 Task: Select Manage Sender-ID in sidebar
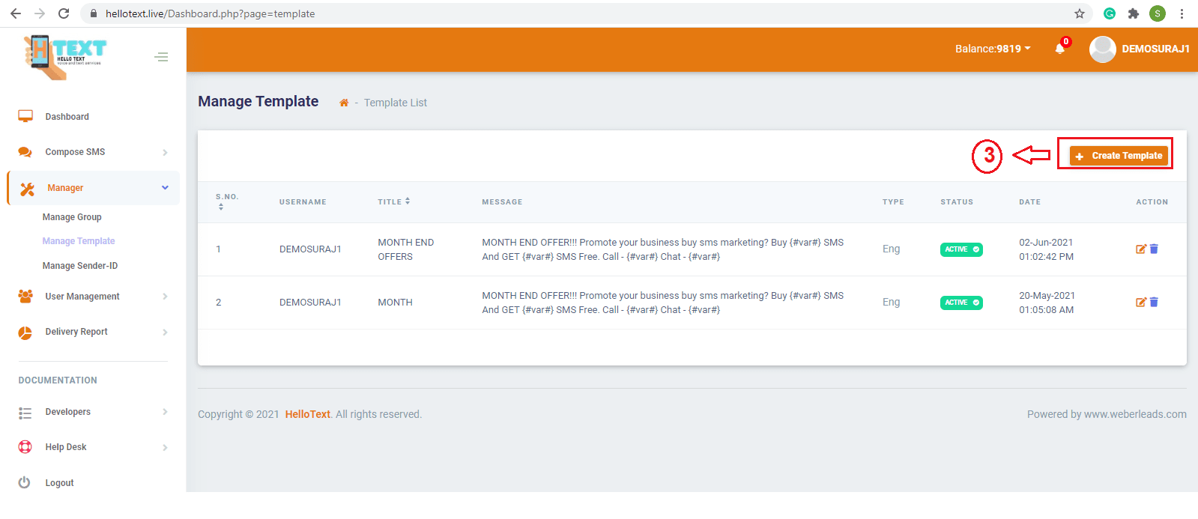80,266
